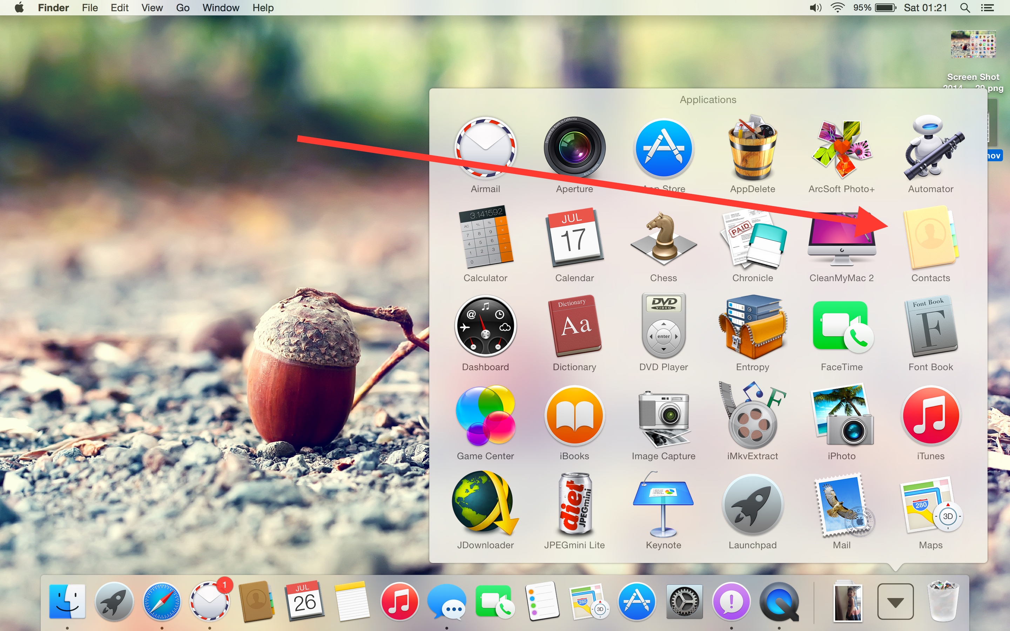This screenshot has height=631, width=1010.
Task: Open Reminders in the Dock
Action: pyautogui.click(x=541, y=601)
